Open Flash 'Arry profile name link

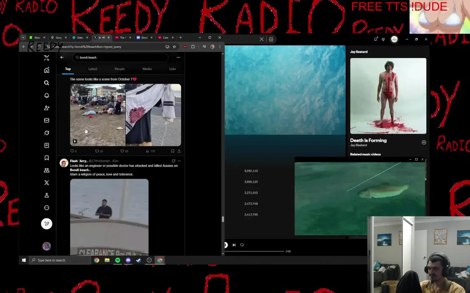[79, 161]
